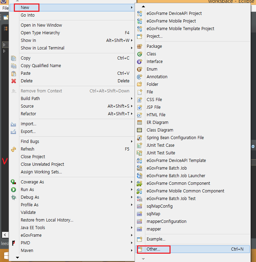Viewport: 256px width, 262px height.
Task: Click the eGovFrame Batch Job icon
Action: pos(140,168)
